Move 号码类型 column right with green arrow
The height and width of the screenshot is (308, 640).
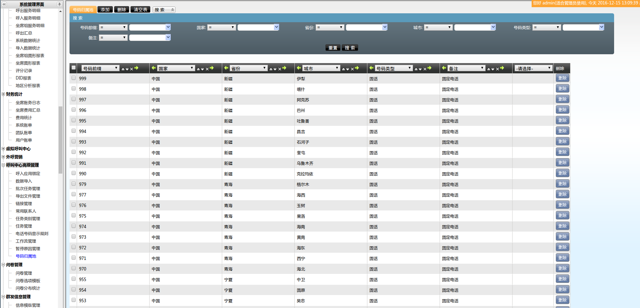pos(429,68)
